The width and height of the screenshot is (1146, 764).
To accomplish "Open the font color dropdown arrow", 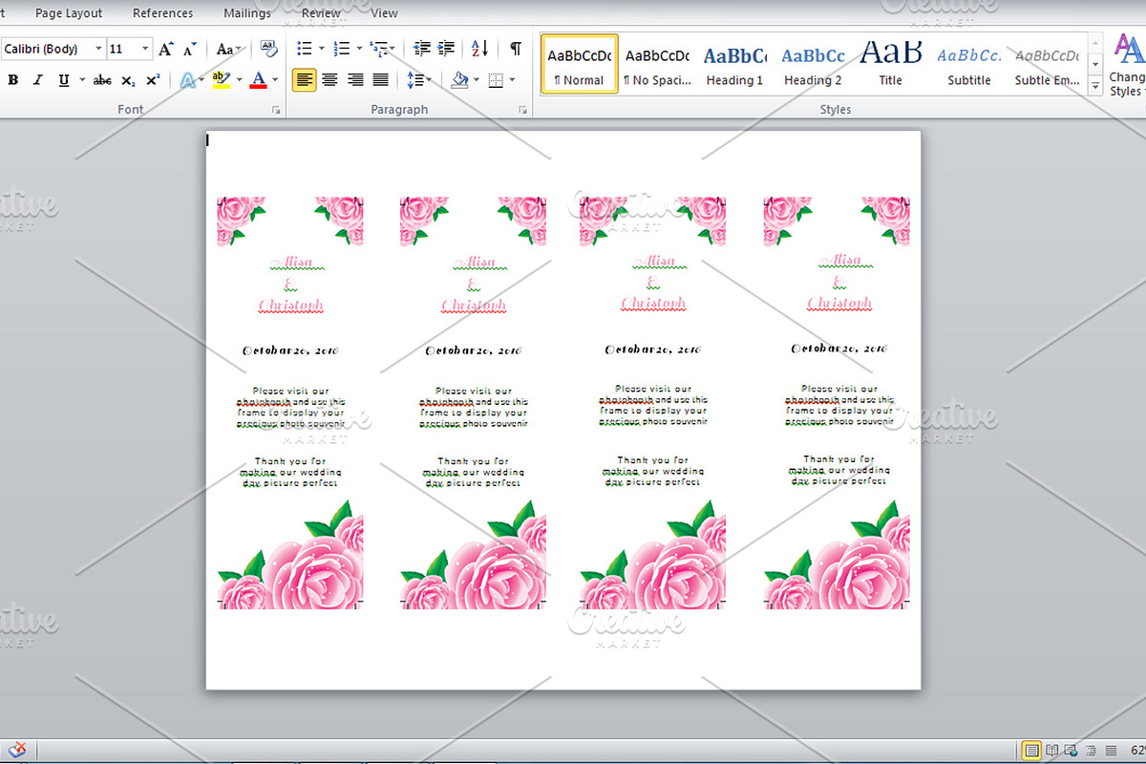I will coord(275,80).
